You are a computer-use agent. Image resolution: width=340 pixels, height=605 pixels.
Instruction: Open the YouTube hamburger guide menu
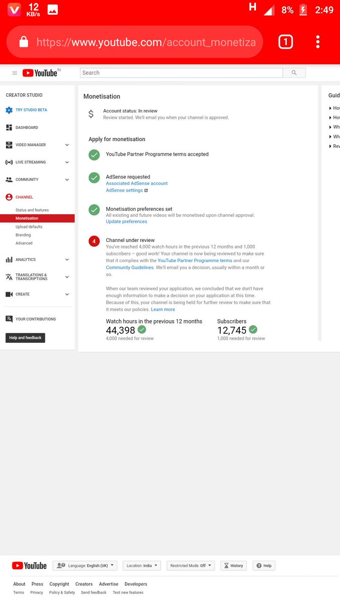pyautogui.click(x=15, y=73)
